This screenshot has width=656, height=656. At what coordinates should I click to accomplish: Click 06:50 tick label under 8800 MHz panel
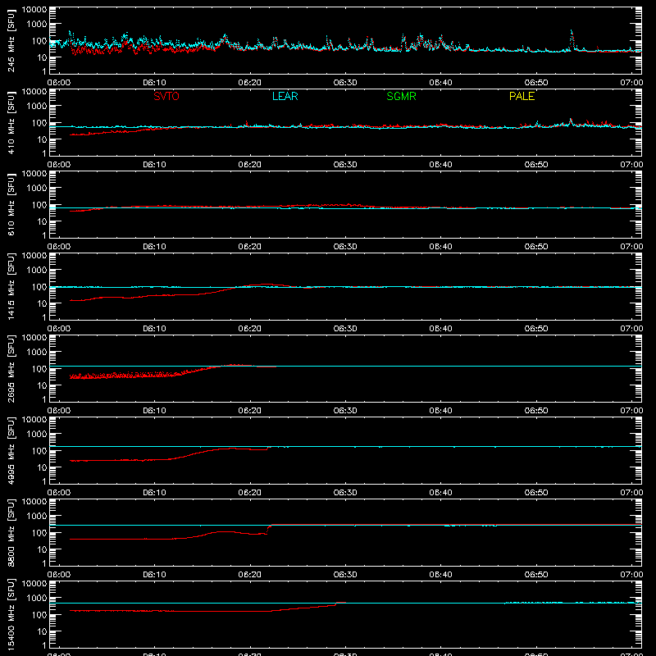536,575
